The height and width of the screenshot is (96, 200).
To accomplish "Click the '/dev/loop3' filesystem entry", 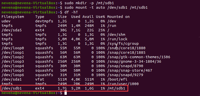I will click(x=13, y=61).
